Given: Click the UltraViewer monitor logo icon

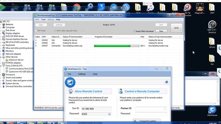Looking at the screenshot, I should point(70,82).
